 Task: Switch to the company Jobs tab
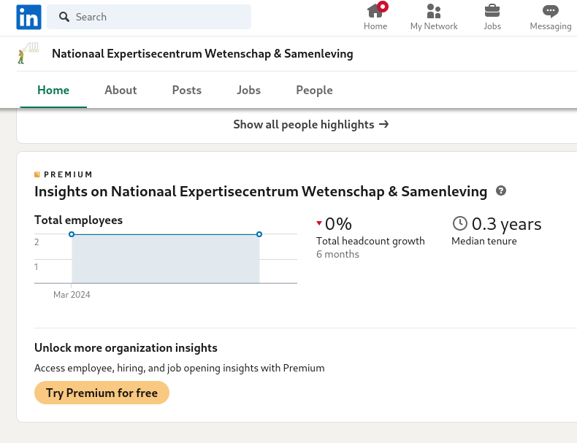point(248,90)
